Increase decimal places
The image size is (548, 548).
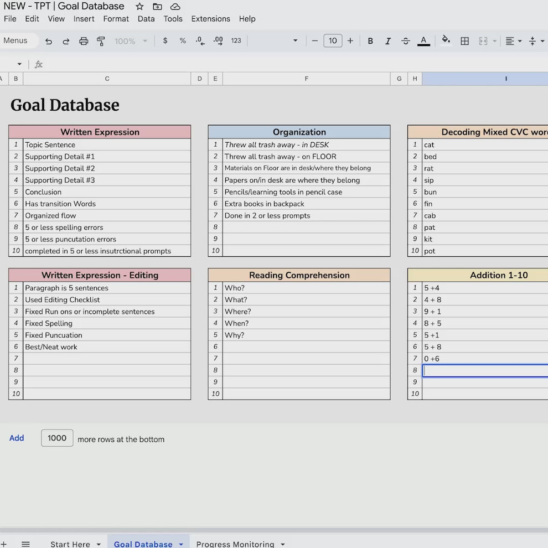(x=218, y=41)
